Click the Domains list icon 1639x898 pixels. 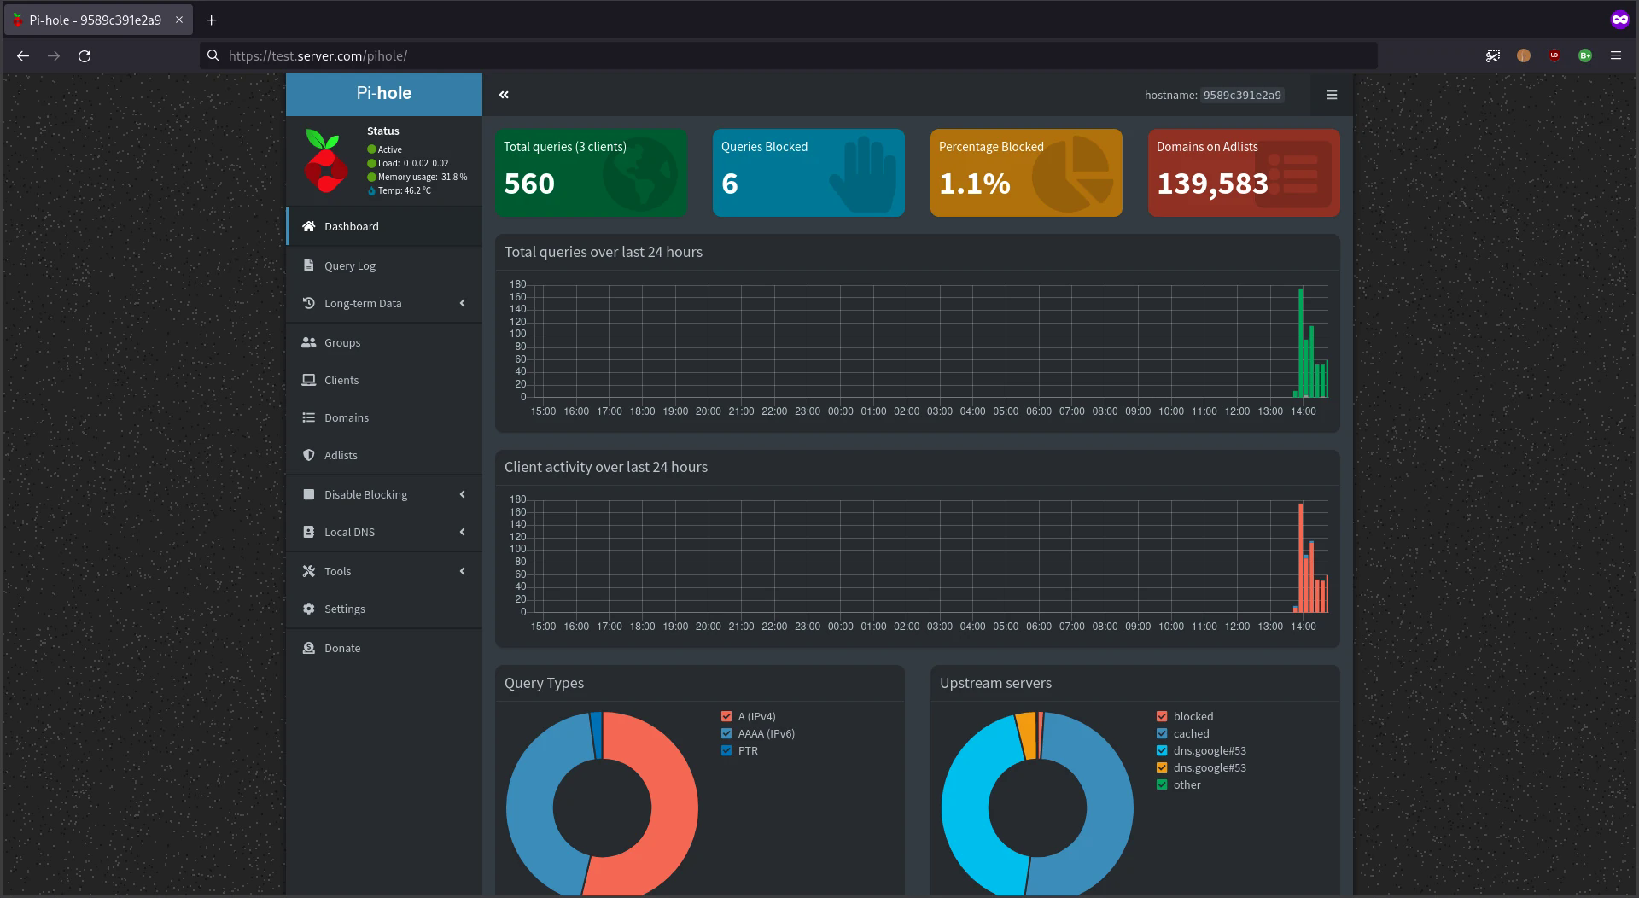coord(309,417)
